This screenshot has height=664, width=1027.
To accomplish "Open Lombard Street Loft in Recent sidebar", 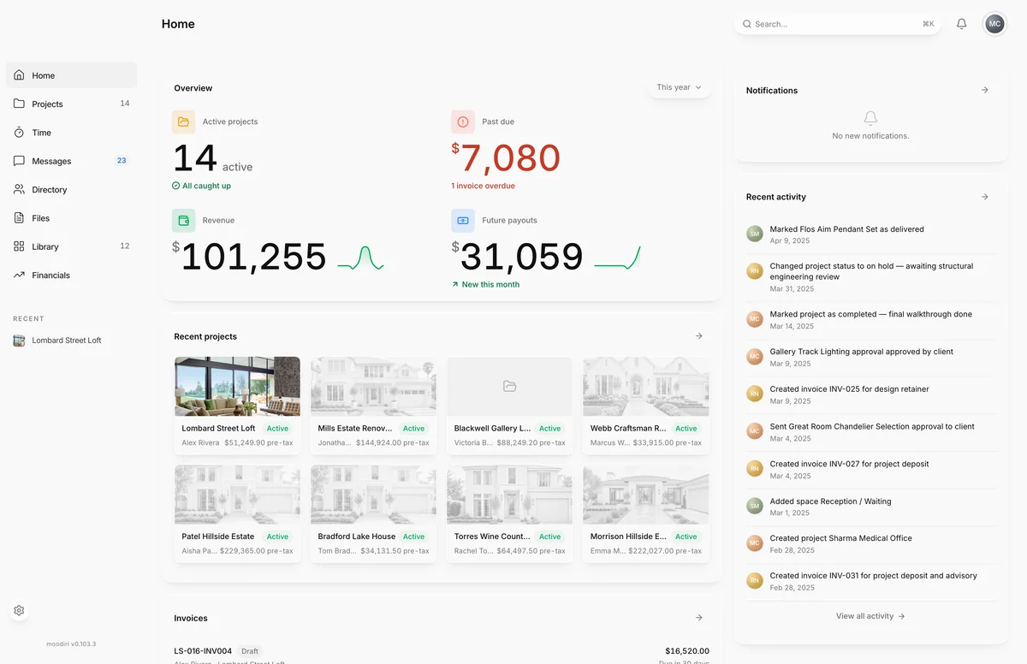I will tap(71, 341).
